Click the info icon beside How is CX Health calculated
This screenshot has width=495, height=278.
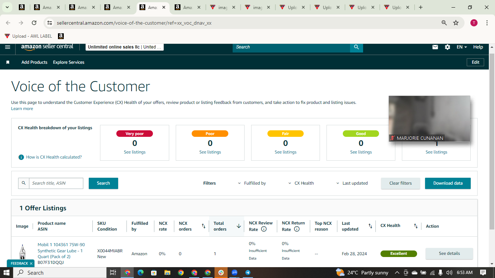point(21,157)
